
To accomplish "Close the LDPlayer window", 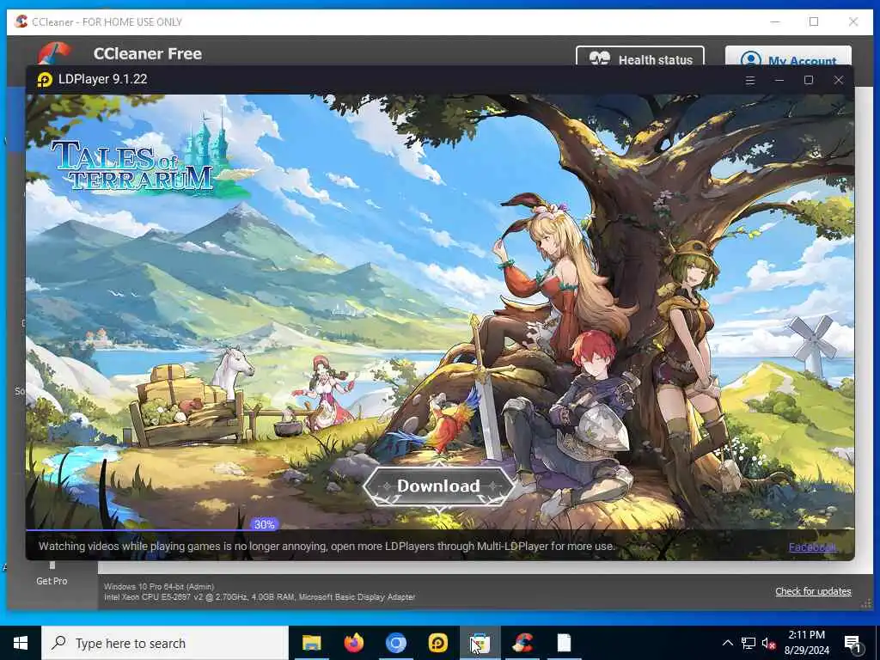I will 839,80.
